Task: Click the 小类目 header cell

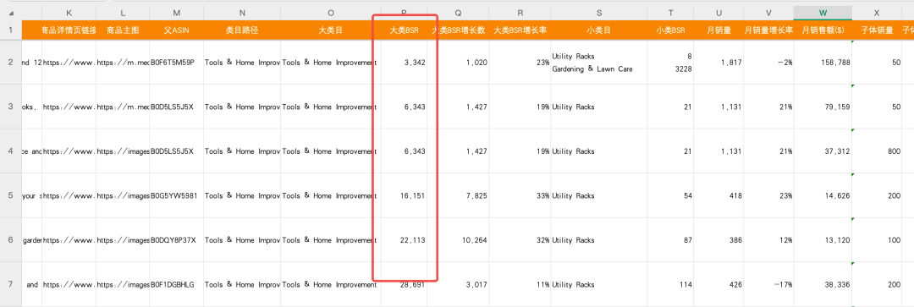Action: point(598,30)
